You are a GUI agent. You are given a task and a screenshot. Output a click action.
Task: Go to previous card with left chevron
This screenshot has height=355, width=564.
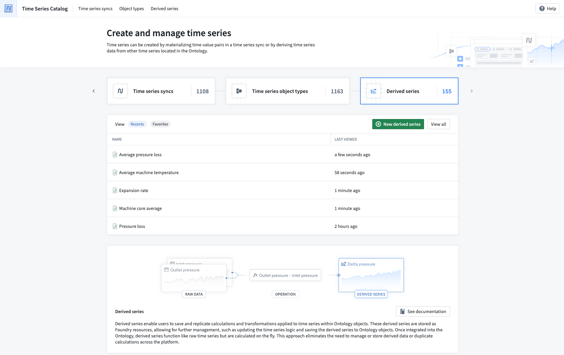point(94,91)
